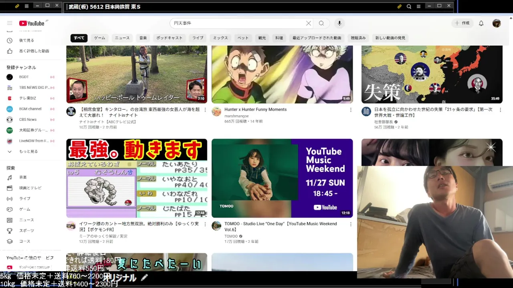Viewport: 513px width, 288px height.
Task: Select the ペット filter chip
Action: point(243,38)
